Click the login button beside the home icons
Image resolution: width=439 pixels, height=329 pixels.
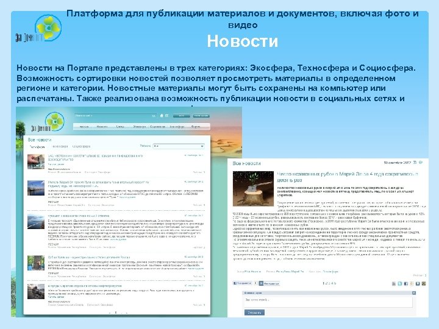(182, 116)
